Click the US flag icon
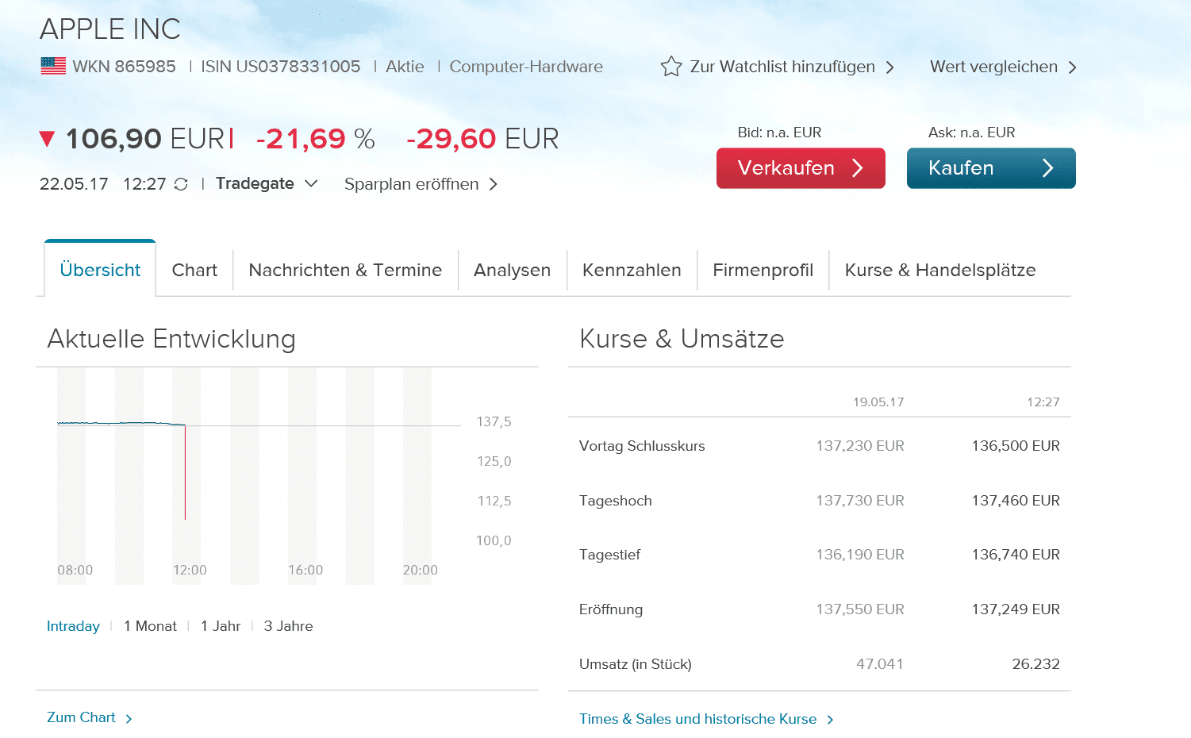This screenshot has height=738, width=1191. click(53, 67)
